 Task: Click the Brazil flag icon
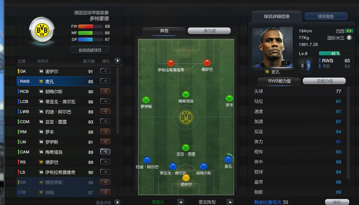click(349, 31)
